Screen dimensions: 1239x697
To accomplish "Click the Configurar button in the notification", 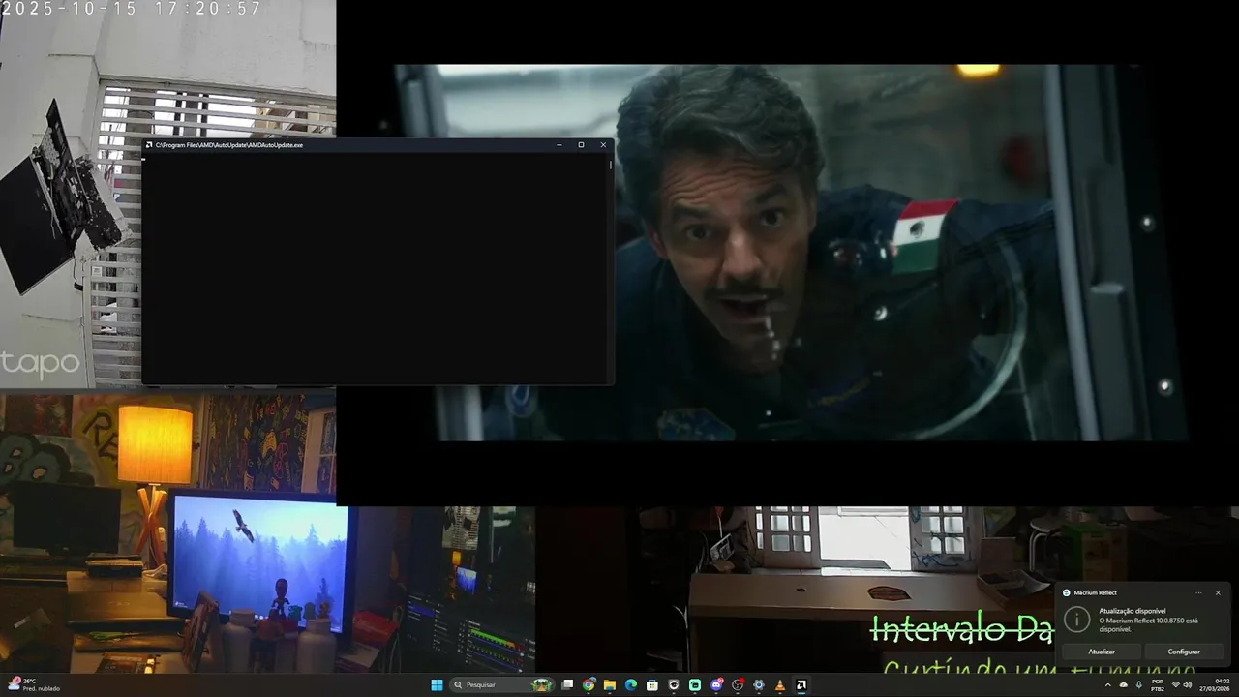I will tap(1184, 652).
